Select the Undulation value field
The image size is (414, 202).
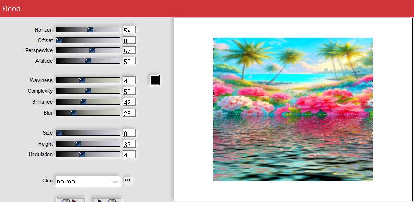tap(129, 155)
